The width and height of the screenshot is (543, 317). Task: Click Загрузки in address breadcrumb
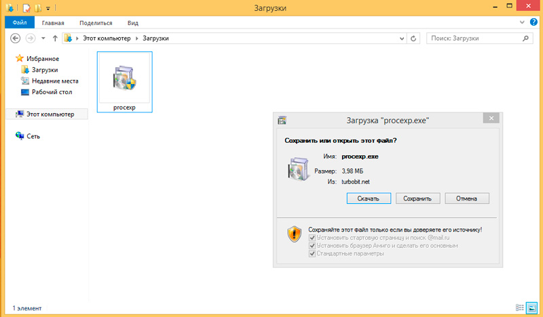155,39
